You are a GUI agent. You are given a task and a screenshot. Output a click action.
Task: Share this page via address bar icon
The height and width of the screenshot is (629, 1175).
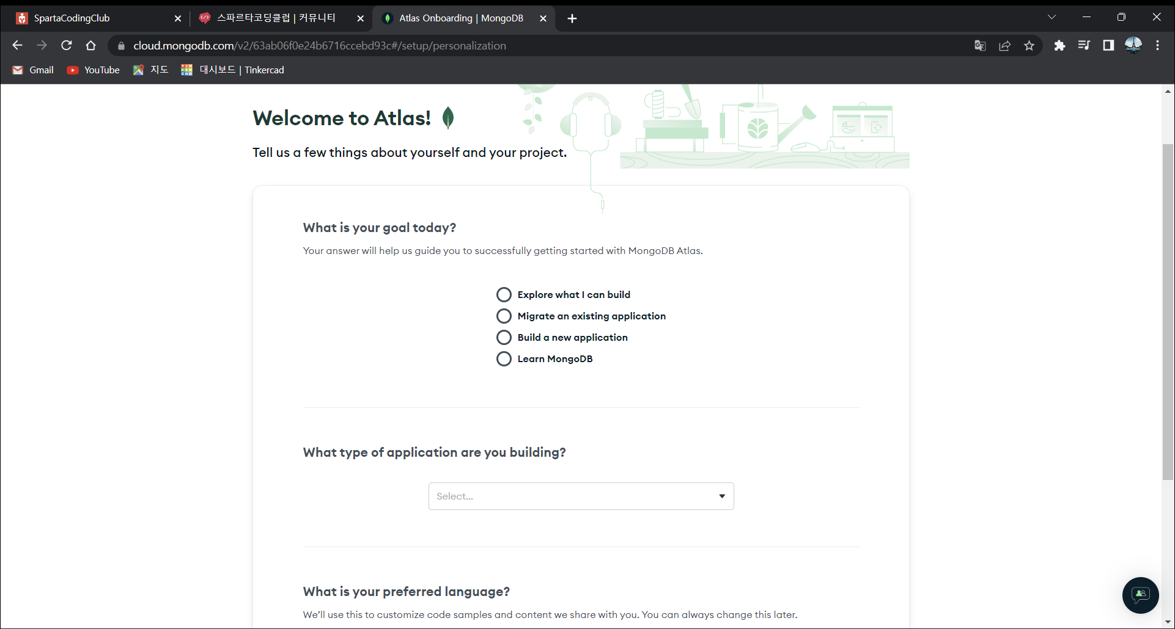click(x=1004, y=46)
